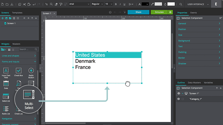Cut selection with the scissors icon
This screenshot has height=125, width=223.
click(24, 4)
